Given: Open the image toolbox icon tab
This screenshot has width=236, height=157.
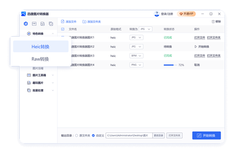Looking at the screenshot, I should coord(34,24).
